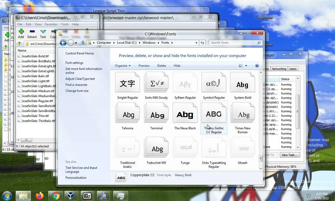
Task: Click the forward arrow in the Fonts window
Action: point(71,43)
